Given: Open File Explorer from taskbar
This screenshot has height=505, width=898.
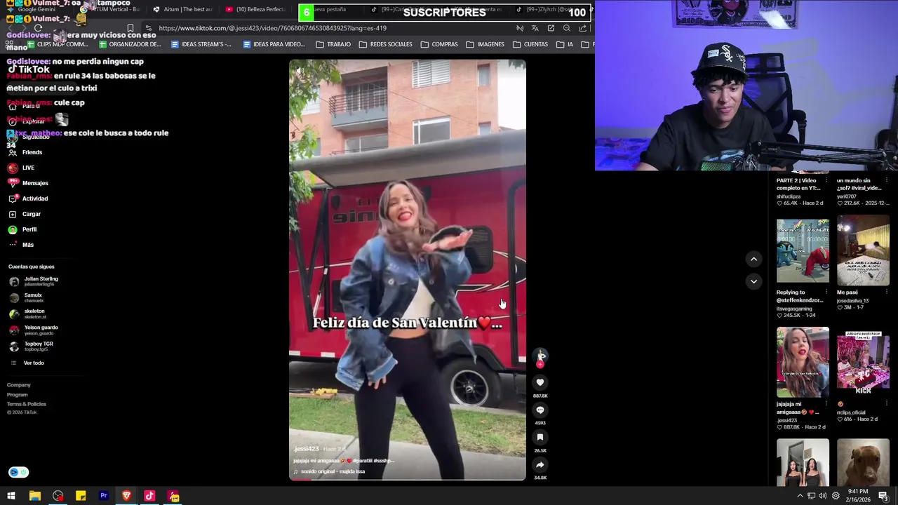Looking at the screenshot, I should 34,496.
